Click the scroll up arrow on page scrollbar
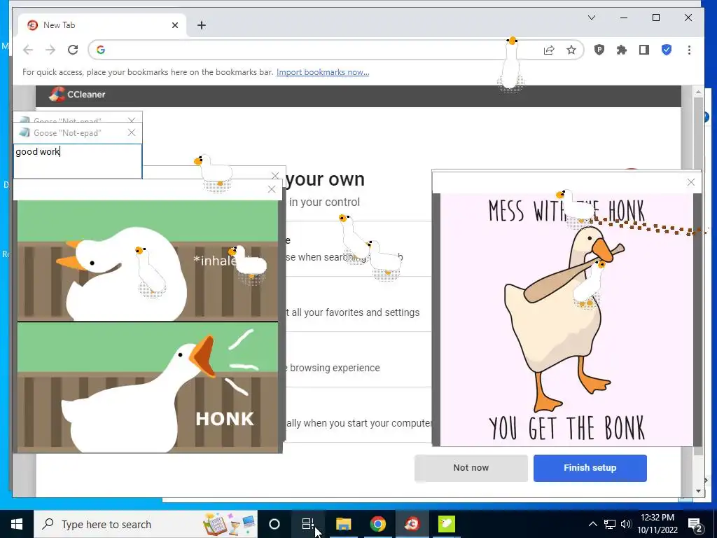 [x=698, y=92]
